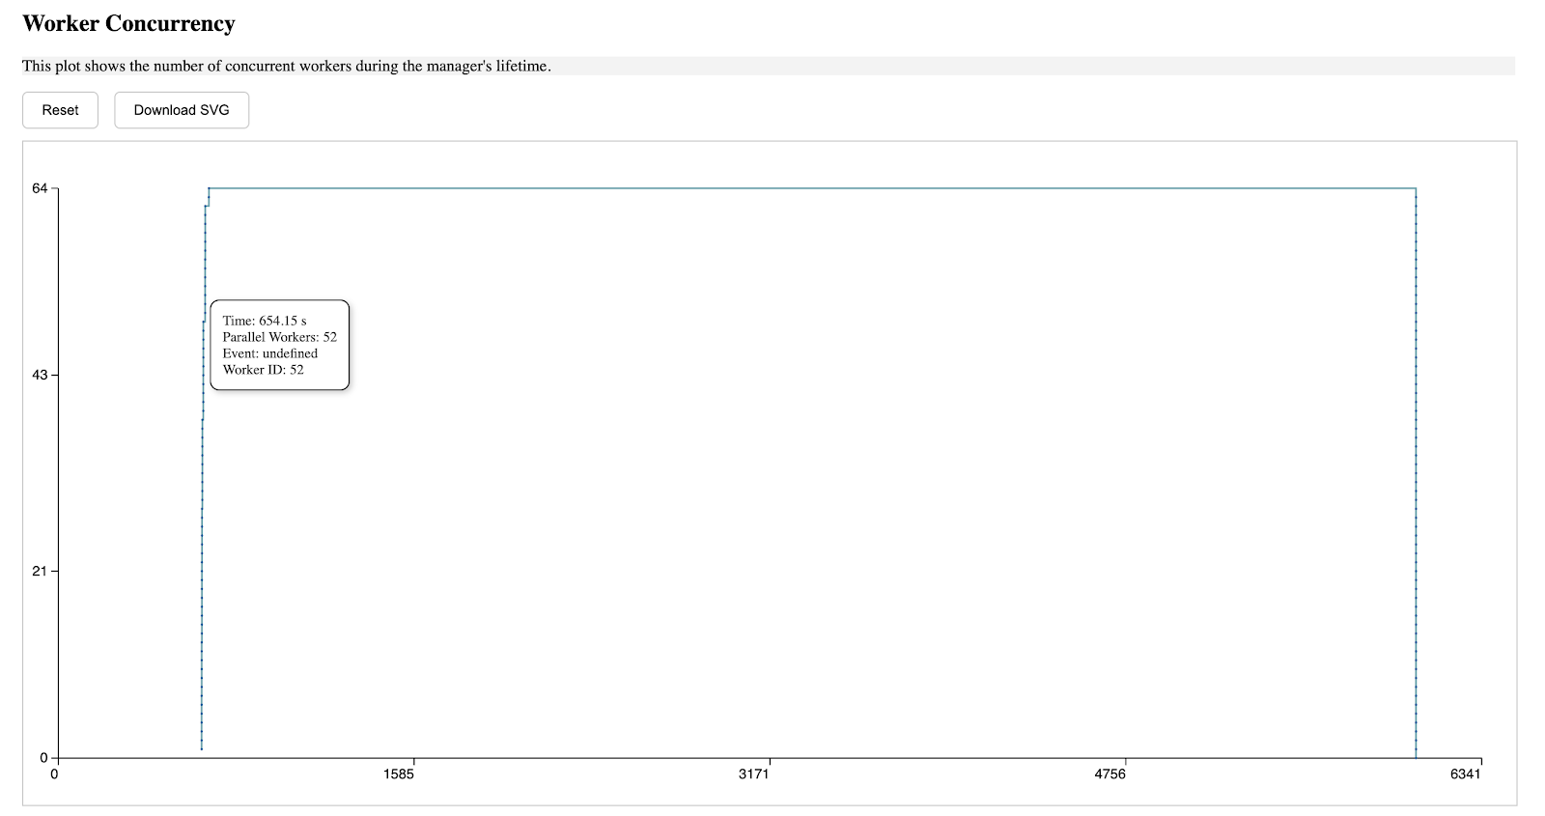1545x816 pixels.
Task: Click the small step just below the 64 plateau
Action: (x=207, y=205)
